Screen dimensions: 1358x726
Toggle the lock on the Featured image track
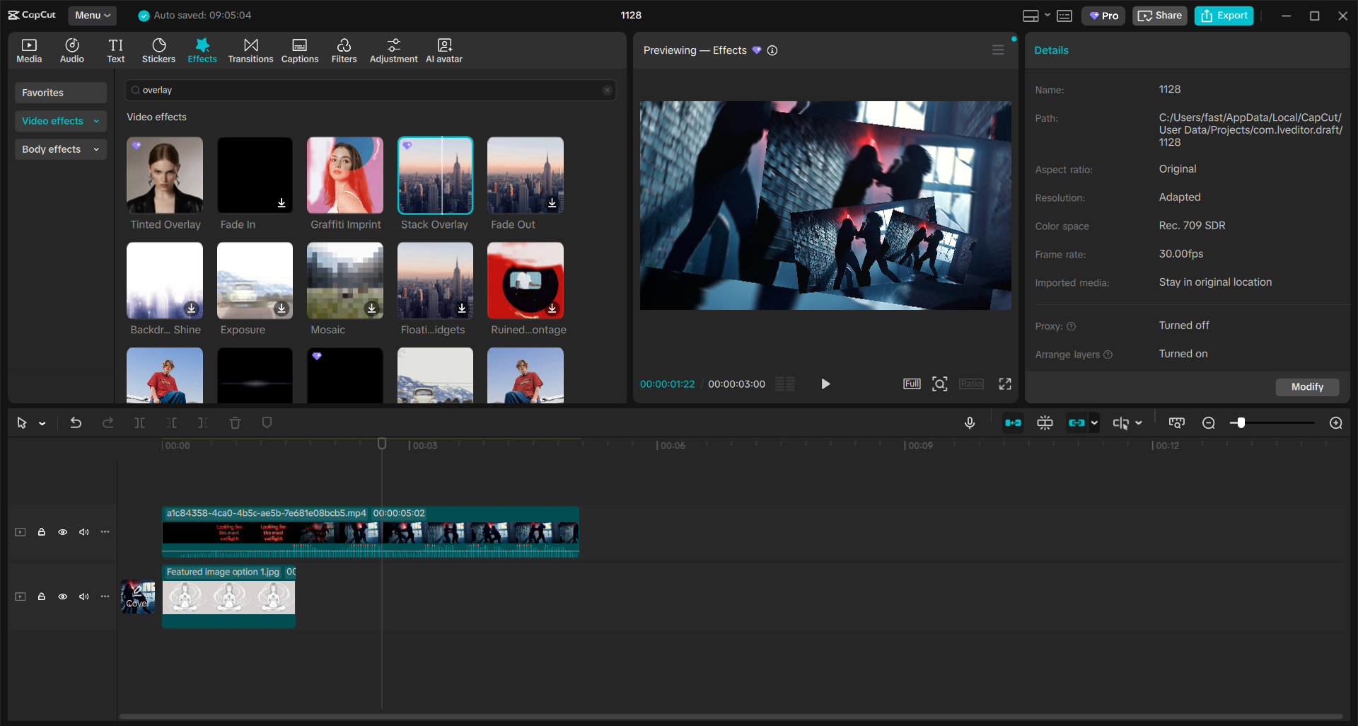click(41, 597)
